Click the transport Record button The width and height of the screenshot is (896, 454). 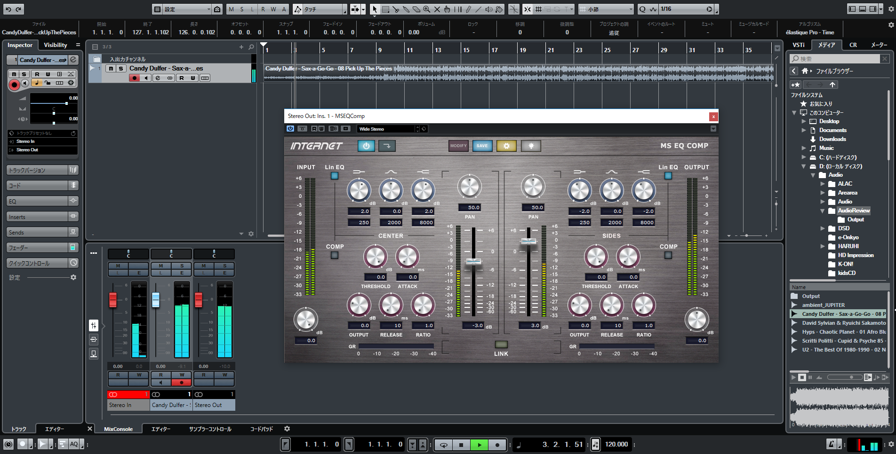[x=497, y=445]
